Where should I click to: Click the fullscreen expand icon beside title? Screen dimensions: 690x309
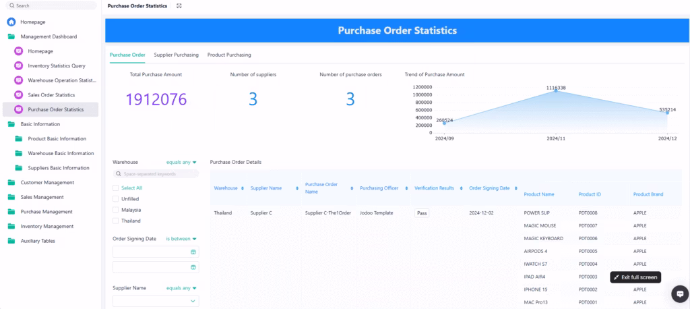click(x=179, y=6)
